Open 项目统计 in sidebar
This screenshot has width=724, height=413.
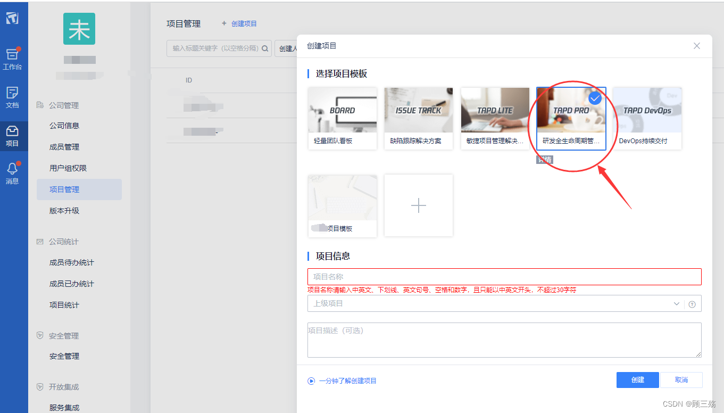click(64, 305)
